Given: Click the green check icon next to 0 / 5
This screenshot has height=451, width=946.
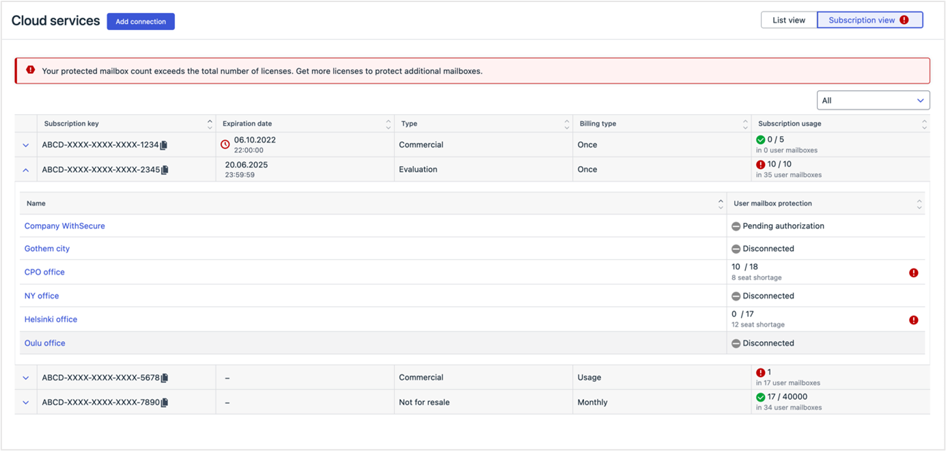Looking at the screenshot, I should [x=760, y=140].
